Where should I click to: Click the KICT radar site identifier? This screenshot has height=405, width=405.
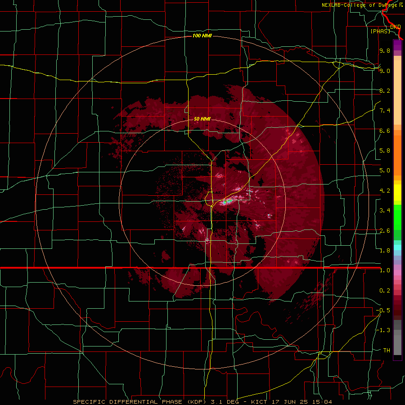tap(259, 402)
